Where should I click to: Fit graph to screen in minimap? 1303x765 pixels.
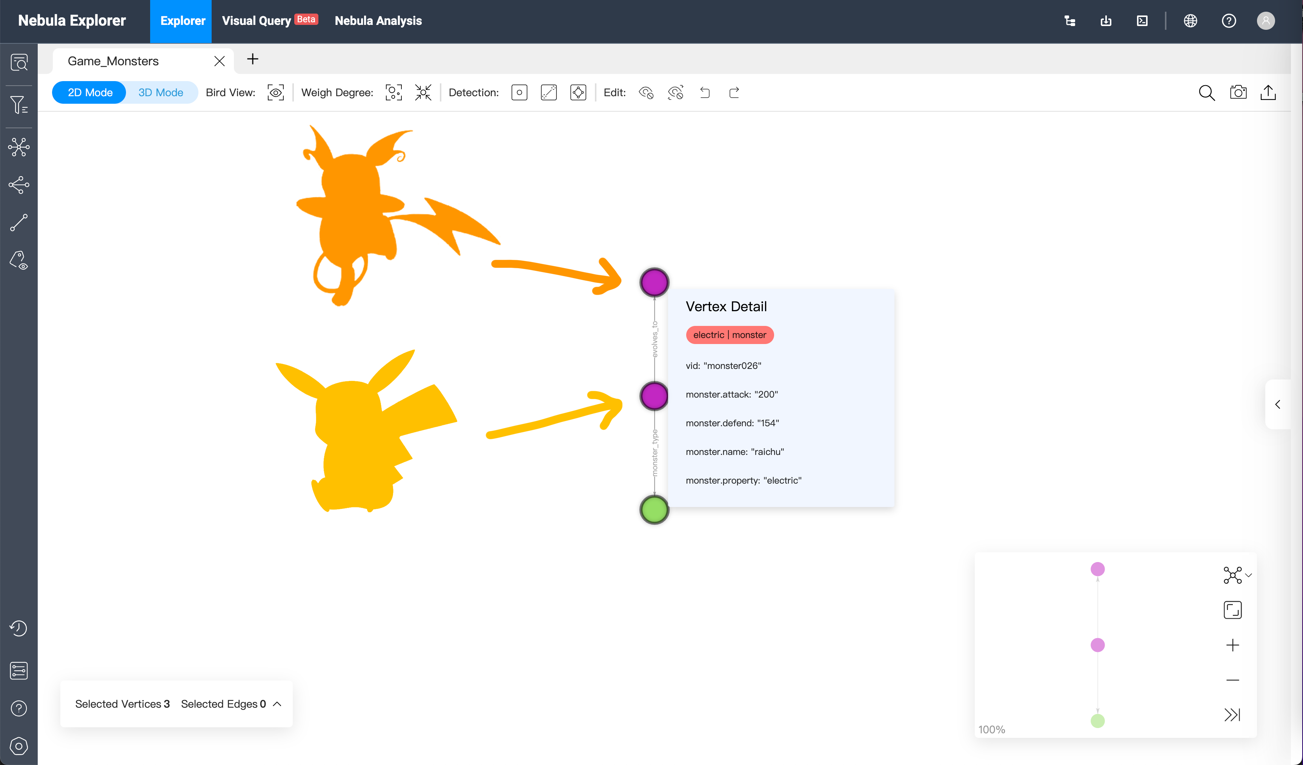[1233, 610]
